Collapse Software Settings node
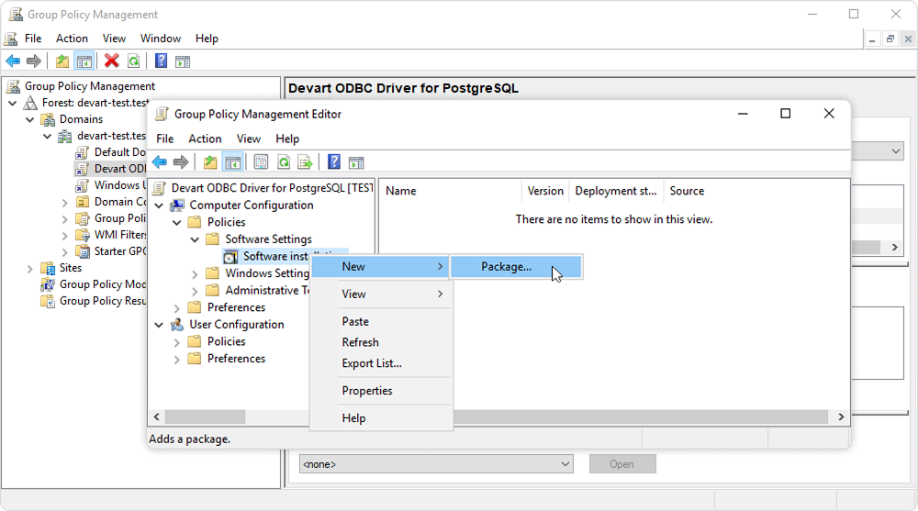918x511 pixels. click(x=195, y=239)
